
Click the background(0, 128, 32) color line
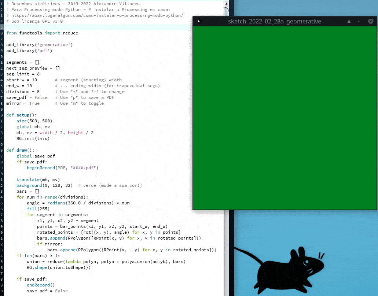[44, 185]
